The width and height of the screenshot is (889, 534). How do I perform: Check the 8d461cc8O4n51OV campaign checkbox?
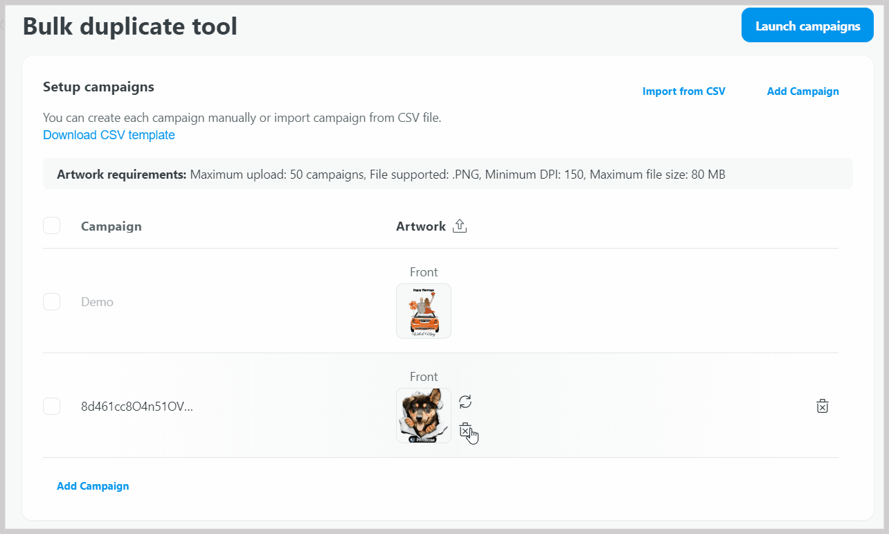click(x=51, y=407)
